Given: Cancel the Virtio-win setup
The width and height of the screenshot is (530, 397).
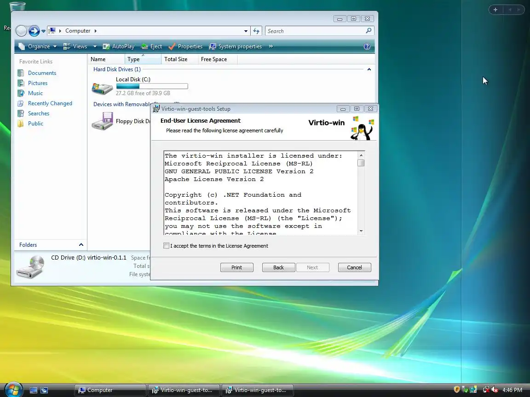Looking at the screenshot, I should click(x=354, y=267).
